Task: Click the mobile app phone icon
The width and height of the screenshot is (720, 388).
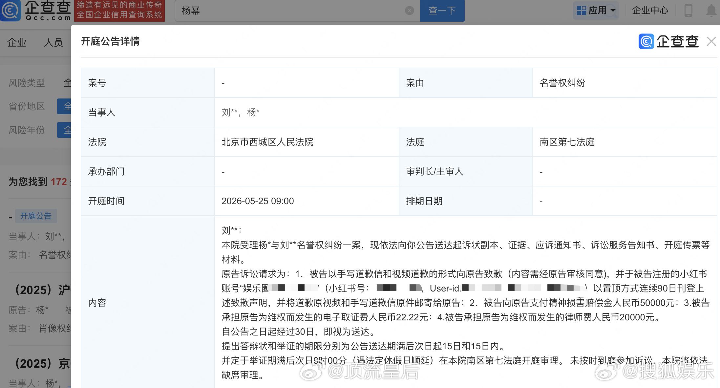Action: (688, 11)
